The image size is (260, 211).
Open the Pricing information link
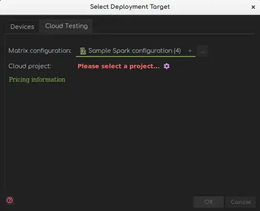click(x=37, y=79)
